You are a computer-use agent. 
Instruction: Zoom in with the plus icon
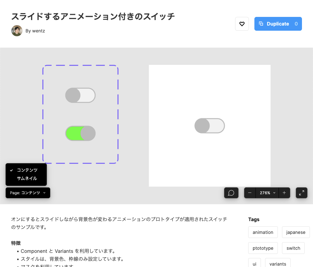tap(284, 192)
